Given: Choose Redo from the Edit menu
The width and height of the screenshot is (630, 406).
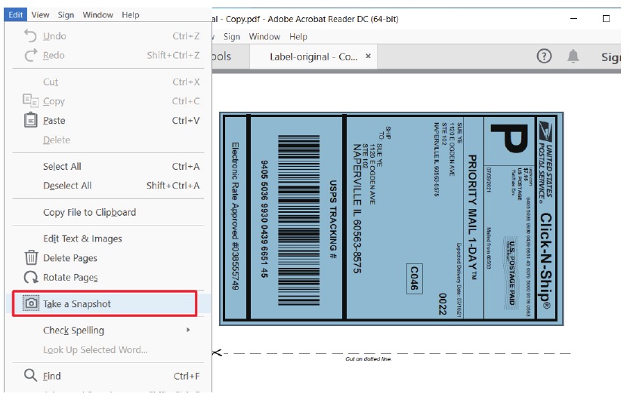Looking at the screenshot, I should (x=109, y=55).
